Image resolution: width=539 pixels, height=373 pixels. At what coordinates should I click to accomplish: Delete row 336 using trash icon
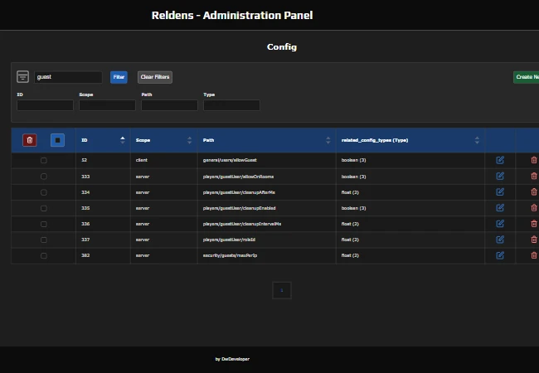click(x=534, y=224)
